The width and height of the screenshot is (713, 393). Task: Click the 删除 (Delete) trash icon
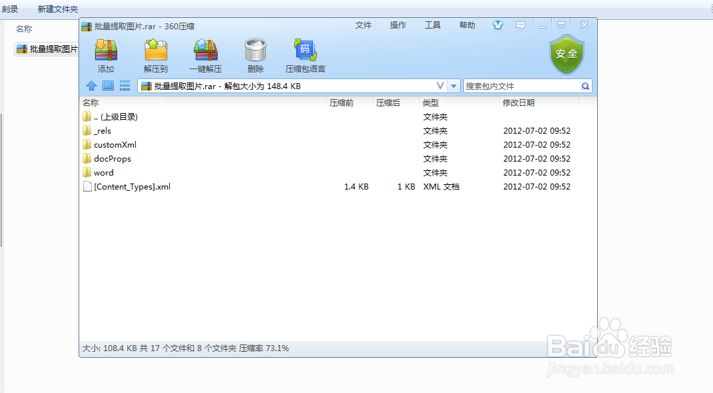tap(255, 51)
